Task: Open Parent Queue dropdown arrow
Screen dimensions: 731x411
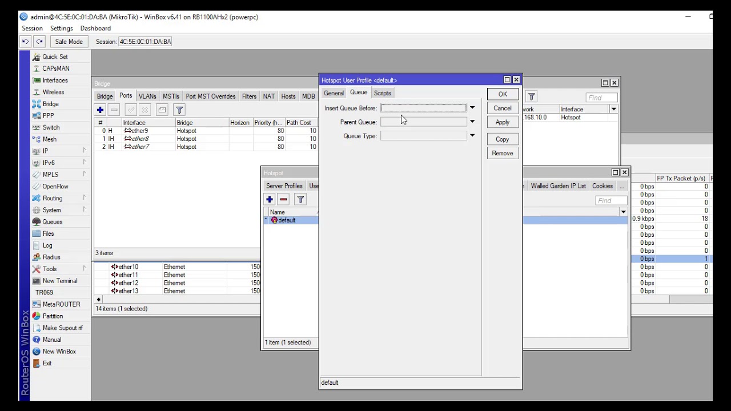Action: [472, 122]
